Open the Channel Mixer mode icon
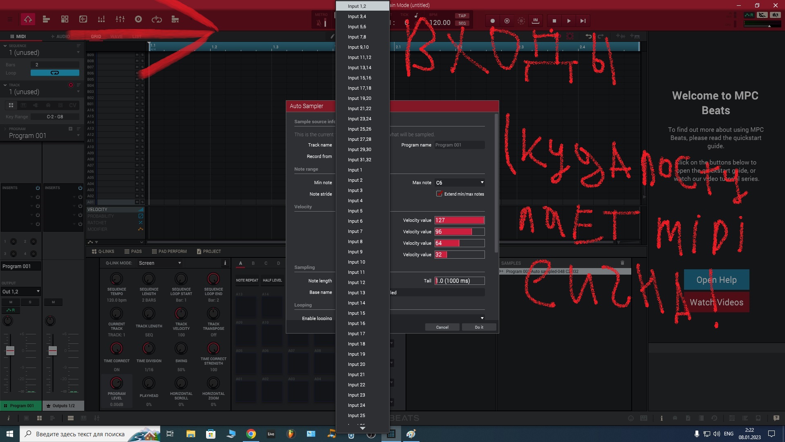The height and width of the screenshot is (442, 785). (x=120, y=19)
